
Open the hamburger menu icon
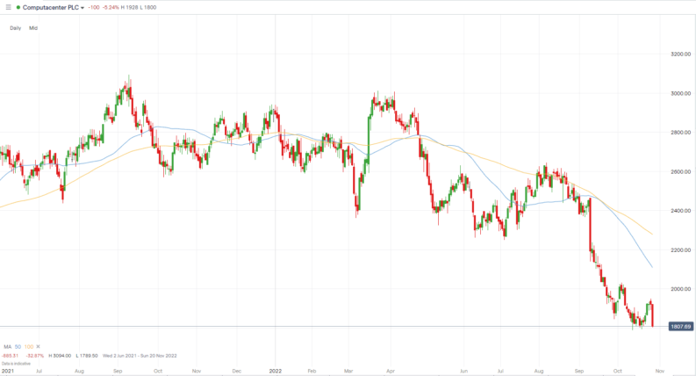(x=6, y=7)
